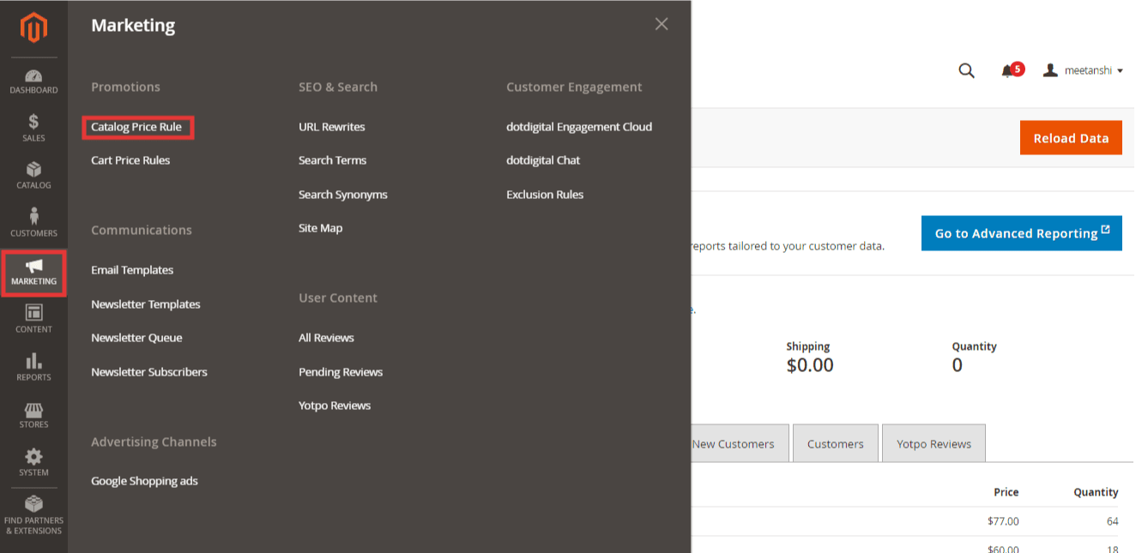The image size is (1148, 553).
Task: Select the Yotpo Reviews tab
Action: click(x=934, y=443)
